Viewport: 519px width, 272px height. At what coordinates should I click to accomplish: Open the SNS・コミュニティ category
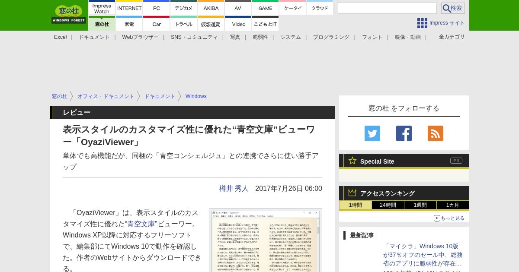point(194,37)
